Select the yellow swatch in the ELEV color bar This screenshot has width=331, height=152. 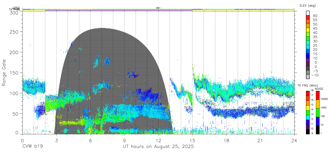[308, 30]
